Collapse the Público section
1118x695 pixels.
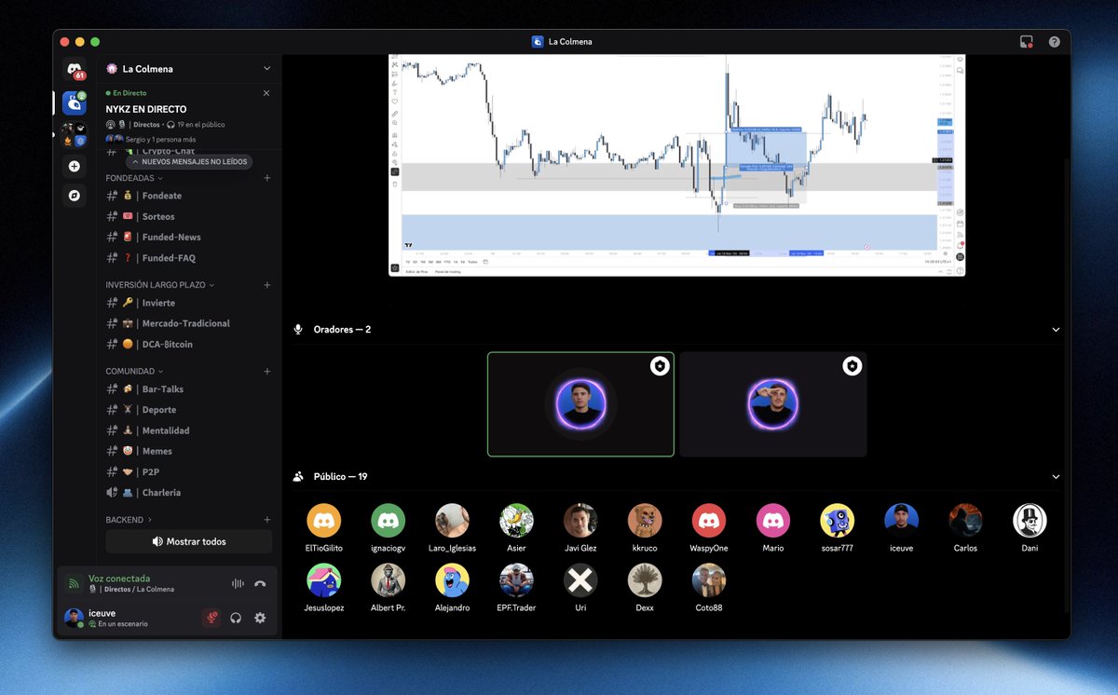click(x=1056, y=477)
